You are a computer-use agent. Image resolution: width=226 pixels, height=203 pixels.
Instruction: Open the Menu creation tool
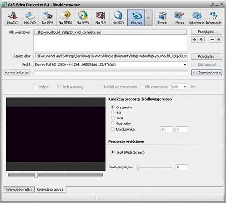179,18
